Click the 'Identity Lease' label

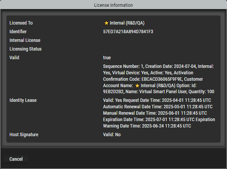point(23,100)
